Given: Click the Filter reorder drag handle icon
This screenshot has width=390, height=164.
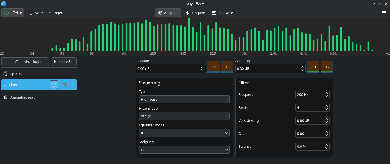Looking at the screenshot, I should tap(73, 85).
